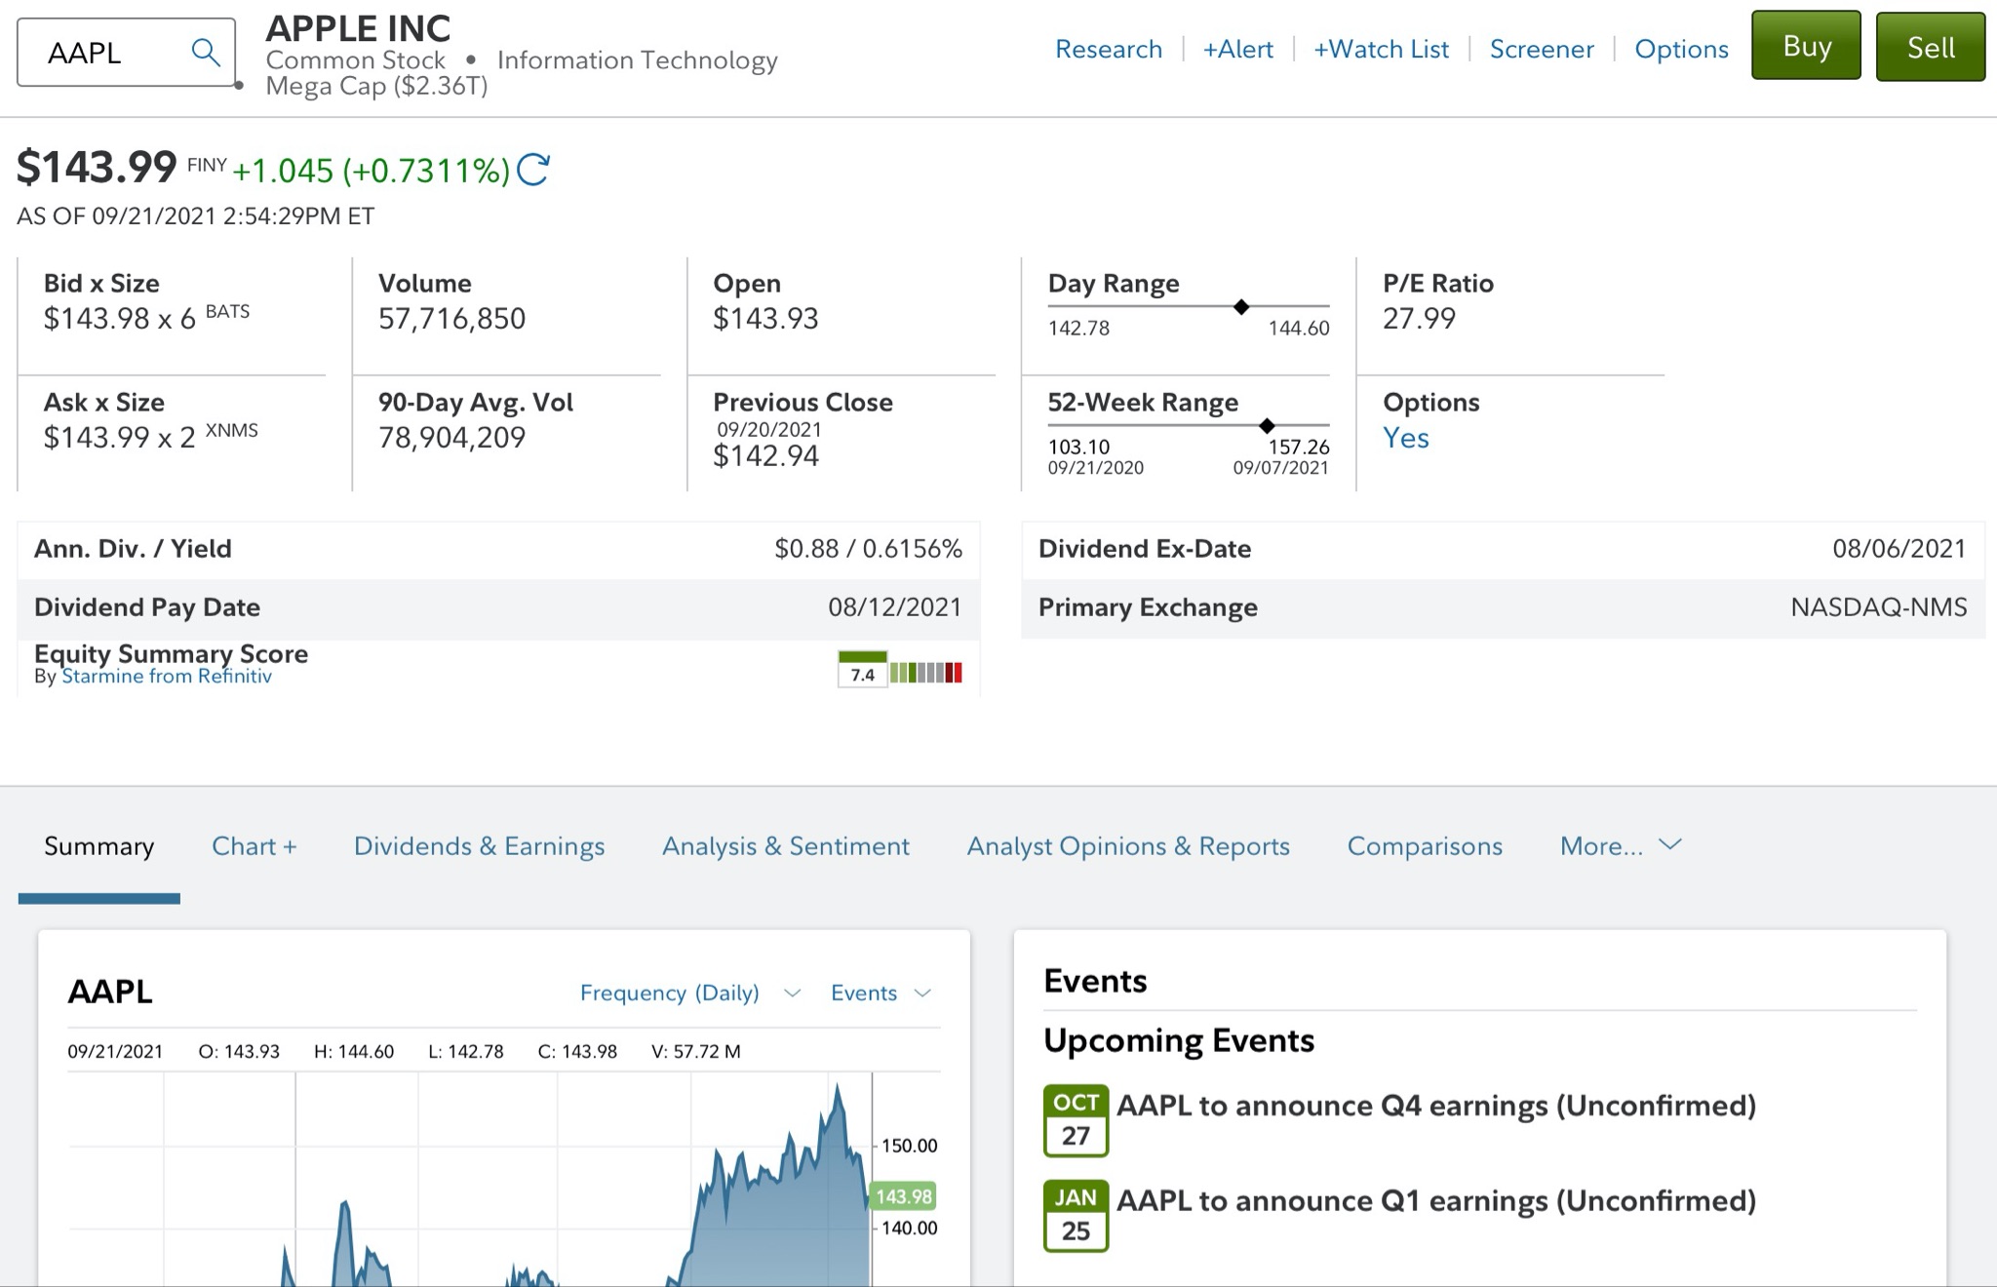The height and width of the screenshot is (1287, 1997).
Task: Select the Chart + tab
Action: [x=254, y=845]
